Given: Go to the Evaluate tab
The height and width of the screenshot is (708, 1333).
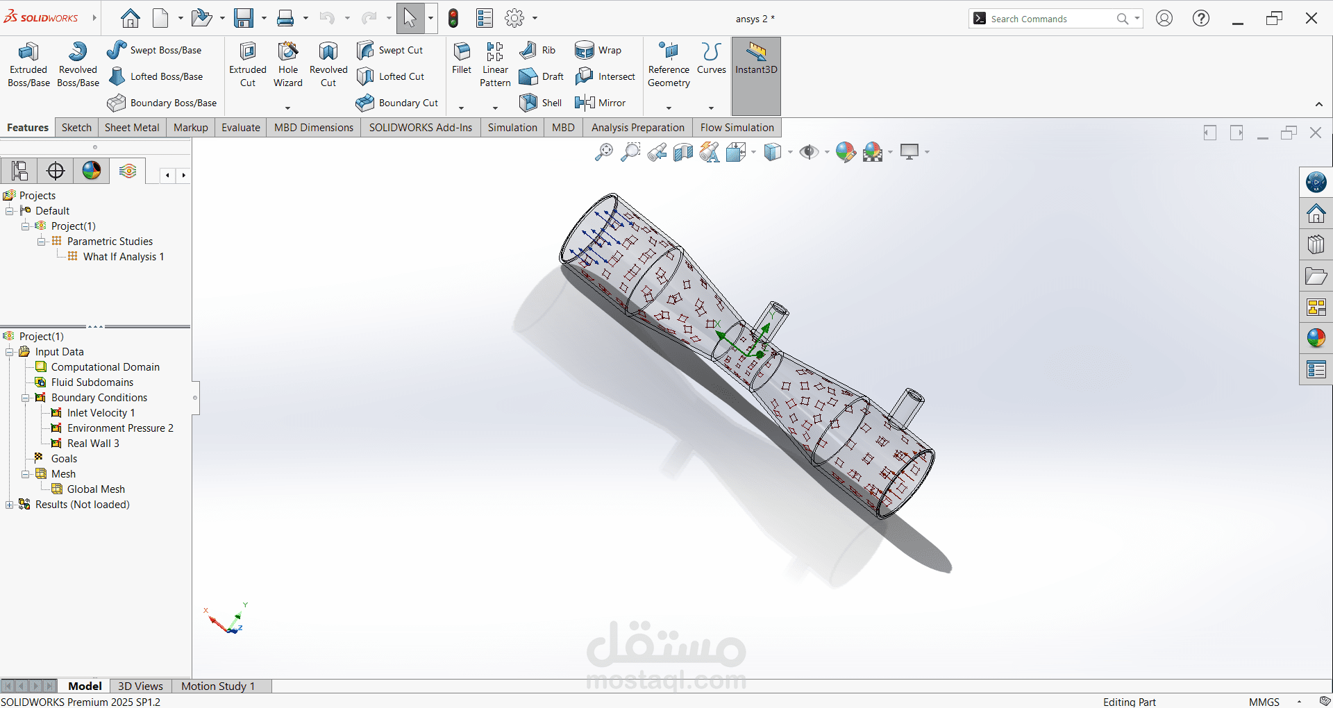Looking at the screenshot, I should coord(241,128).
